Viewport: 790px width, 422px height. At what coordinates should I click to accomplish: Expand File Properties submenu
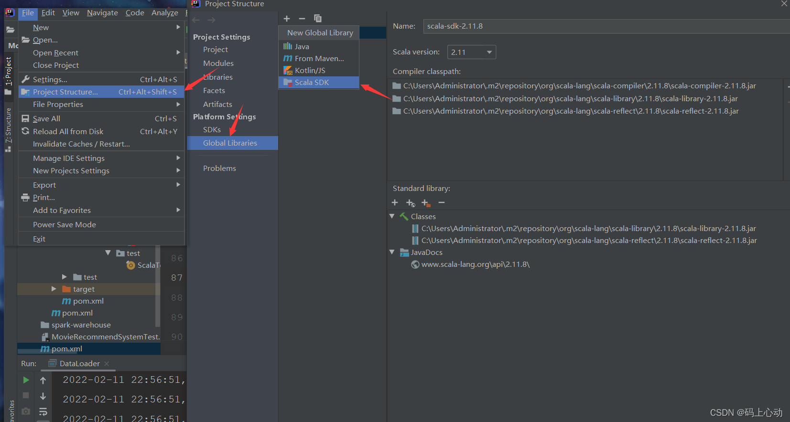pyautogui.click(x=101, y=104)
